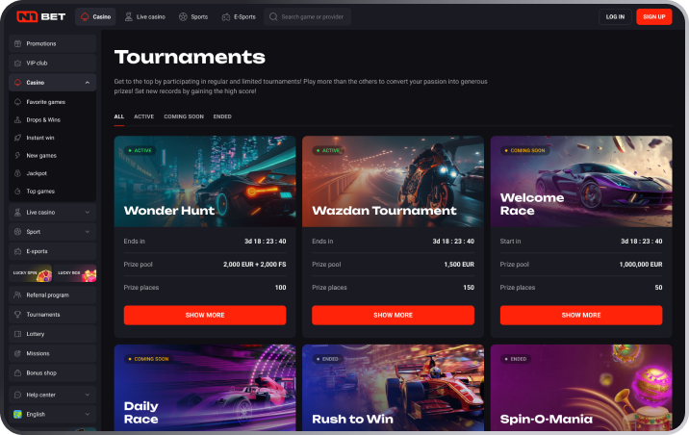689x435 pixels.
Task: Click the Bonus shop bag icon
Action: click(x=17, y=372)
